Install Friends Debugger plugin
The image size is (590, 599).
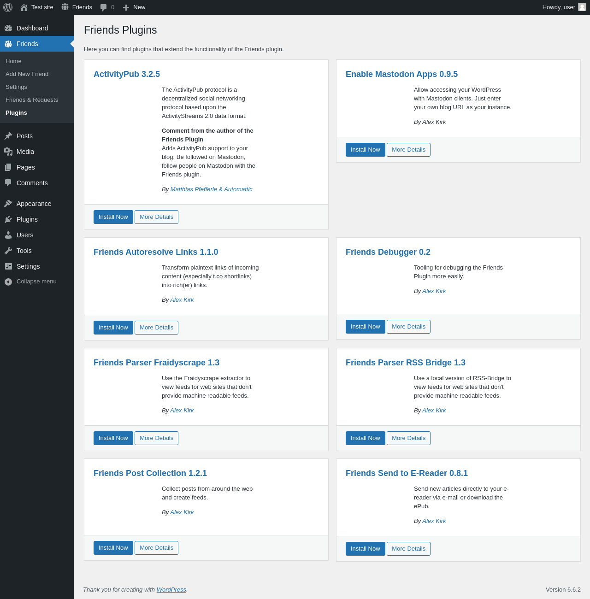tap(366, 327)
